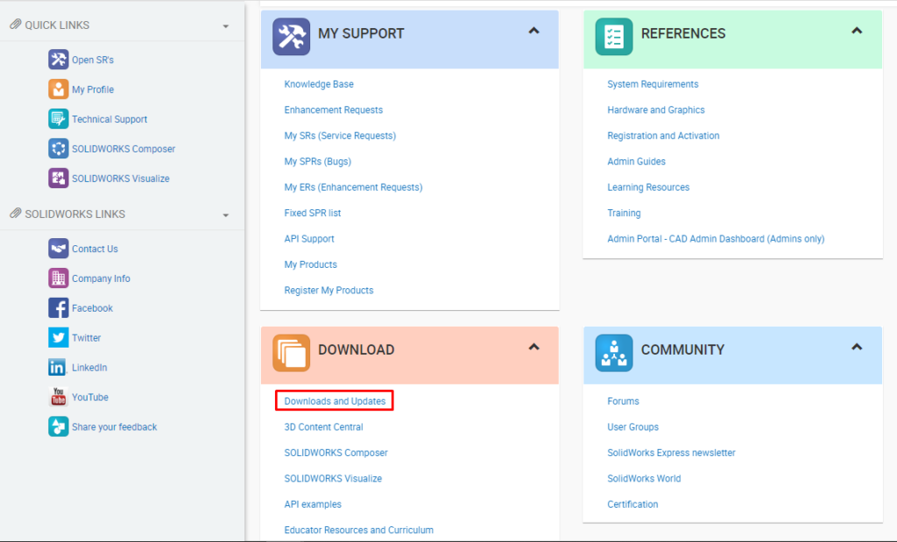
Task: Click the Facebook icon in SolidWorks Links
Action: click(x=55, y=307)
